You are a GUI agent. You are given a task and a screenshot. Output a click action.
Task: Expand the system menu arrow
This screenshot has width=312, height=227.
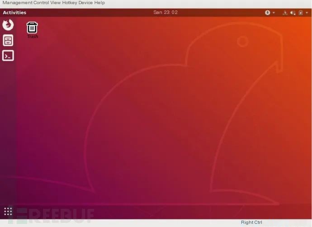point(307,13)
